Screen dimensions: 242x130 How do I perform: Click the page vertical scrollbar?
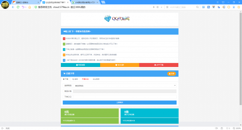click(x=241, y=59)
